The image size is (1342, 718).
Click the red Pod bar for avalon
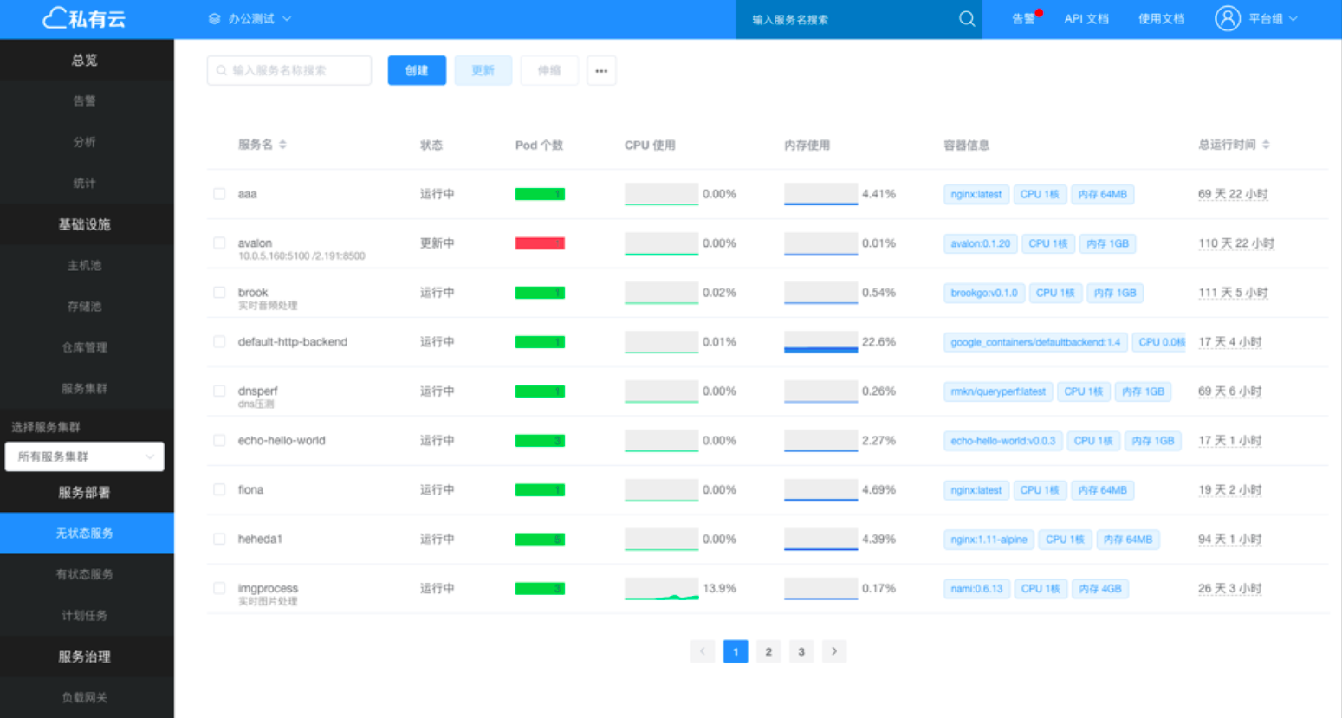click(540, 243)
